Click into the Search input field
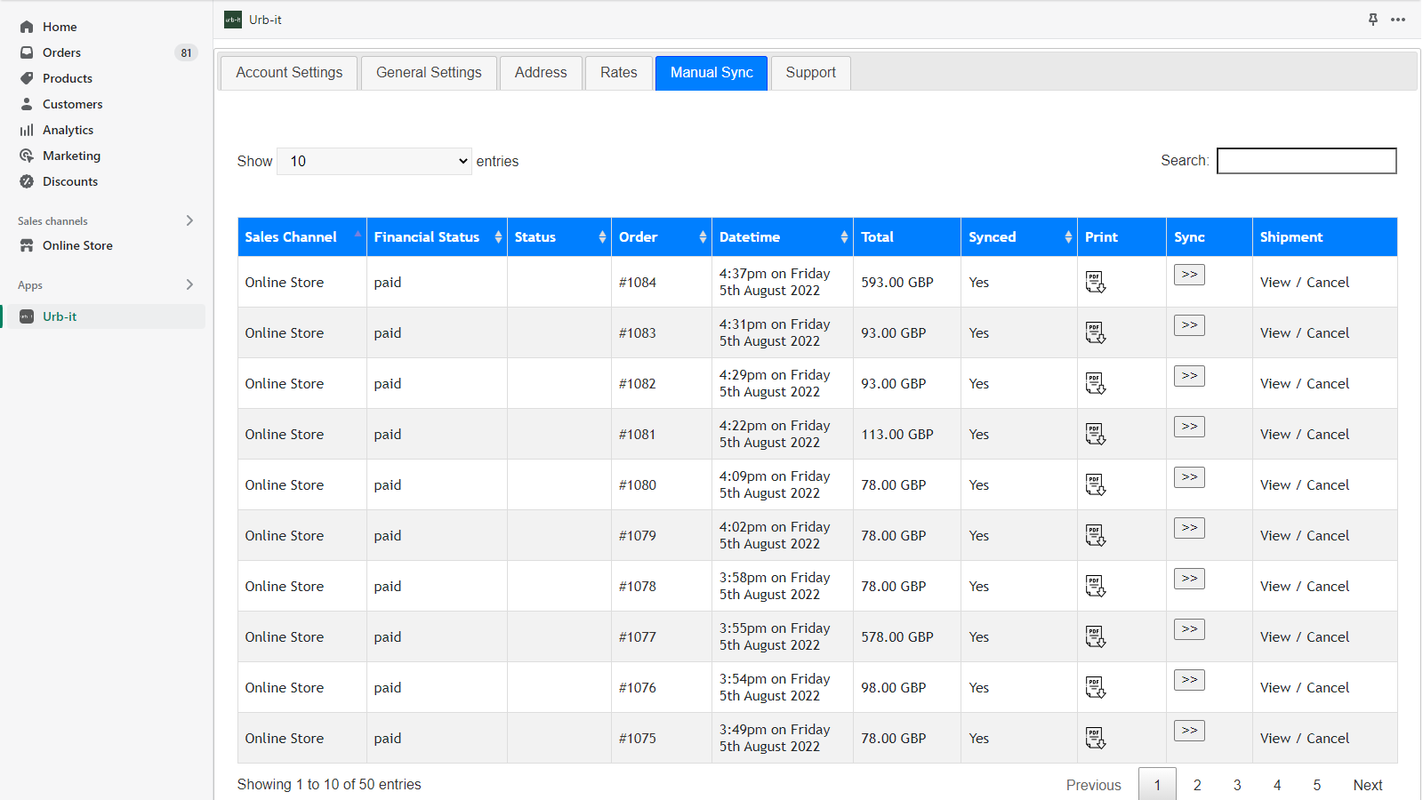This screenshot has width=1423, height=800. coord(1306,161)
